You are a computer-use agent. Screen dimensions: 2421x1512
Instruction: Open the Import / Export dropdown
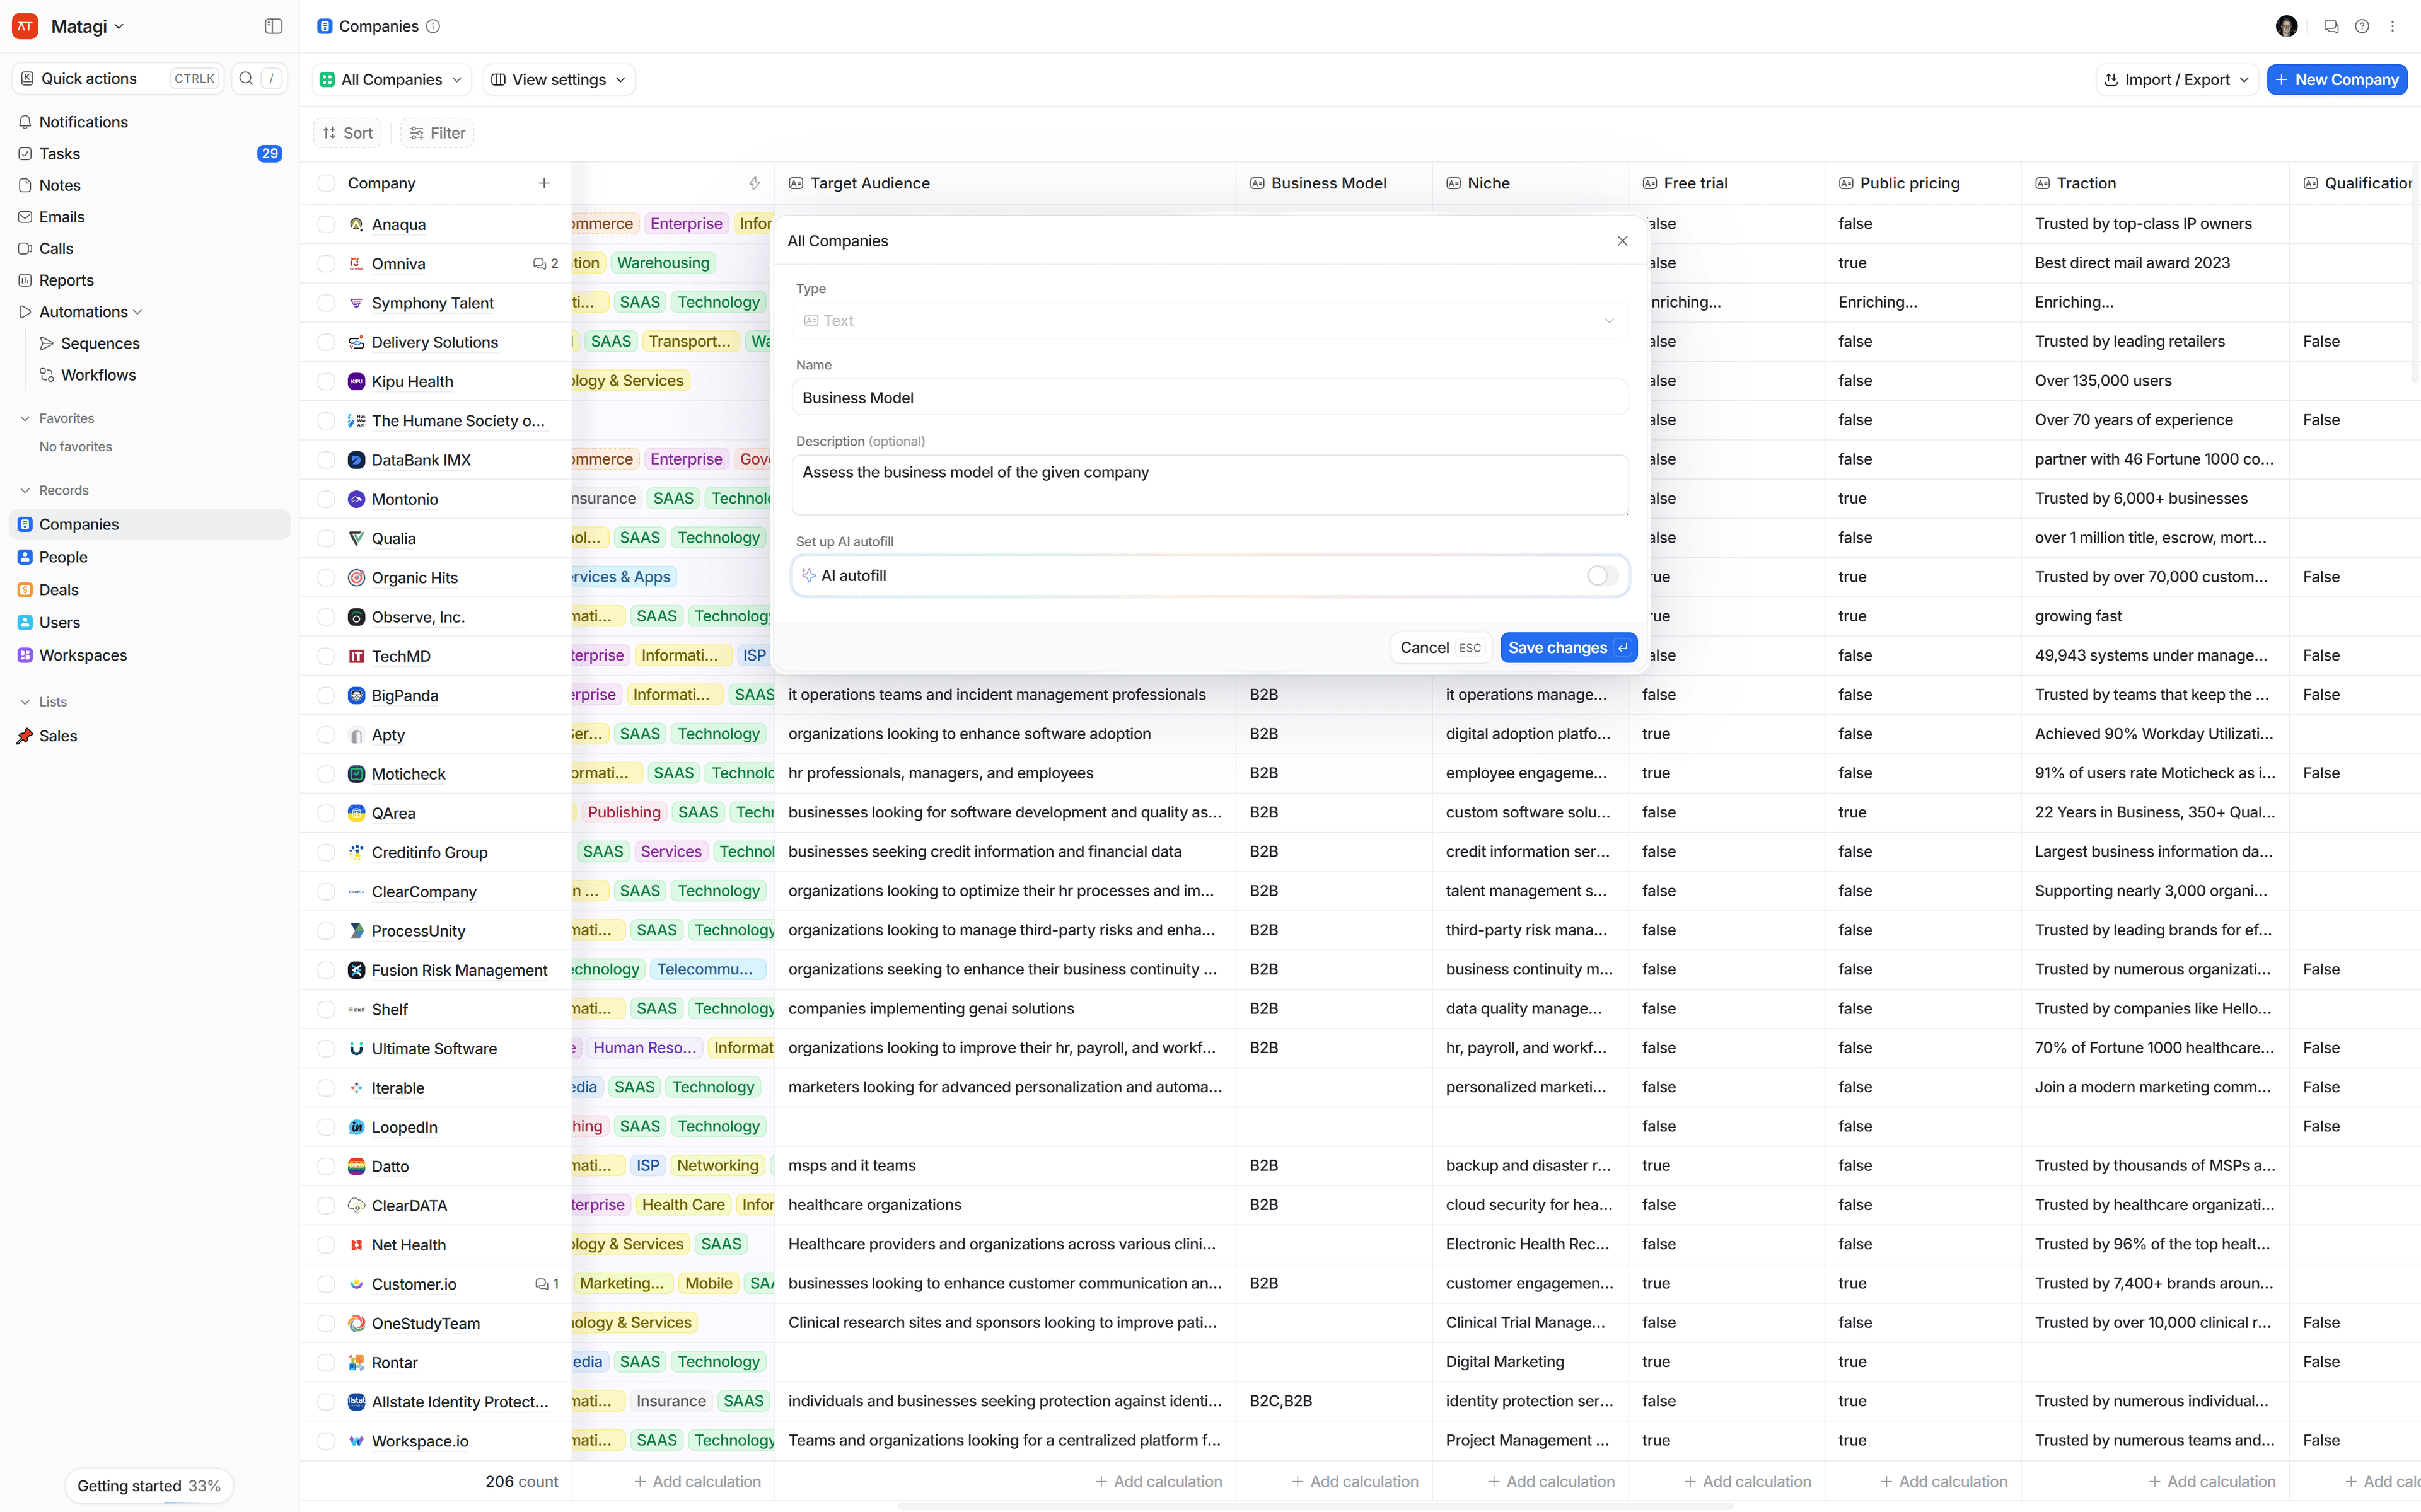point(2176,80)
